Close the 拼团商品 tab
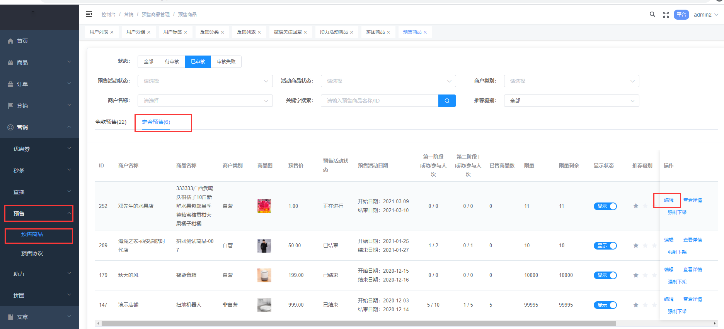724x329 pixels. click(388, 32)
